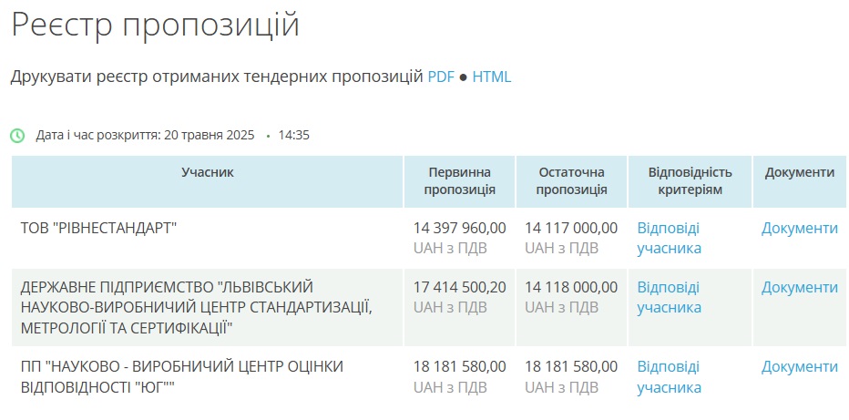Screen dimensions: 849x420
Task: Click the Відповідність критеріям column header
Action: (690, 181)
